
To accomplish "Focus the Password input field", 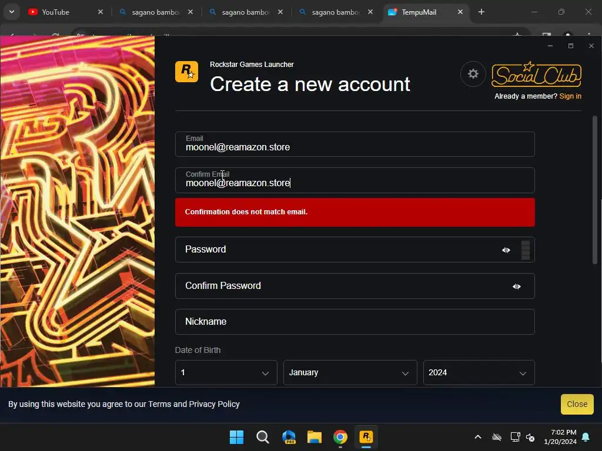I will tap(354, 250).
